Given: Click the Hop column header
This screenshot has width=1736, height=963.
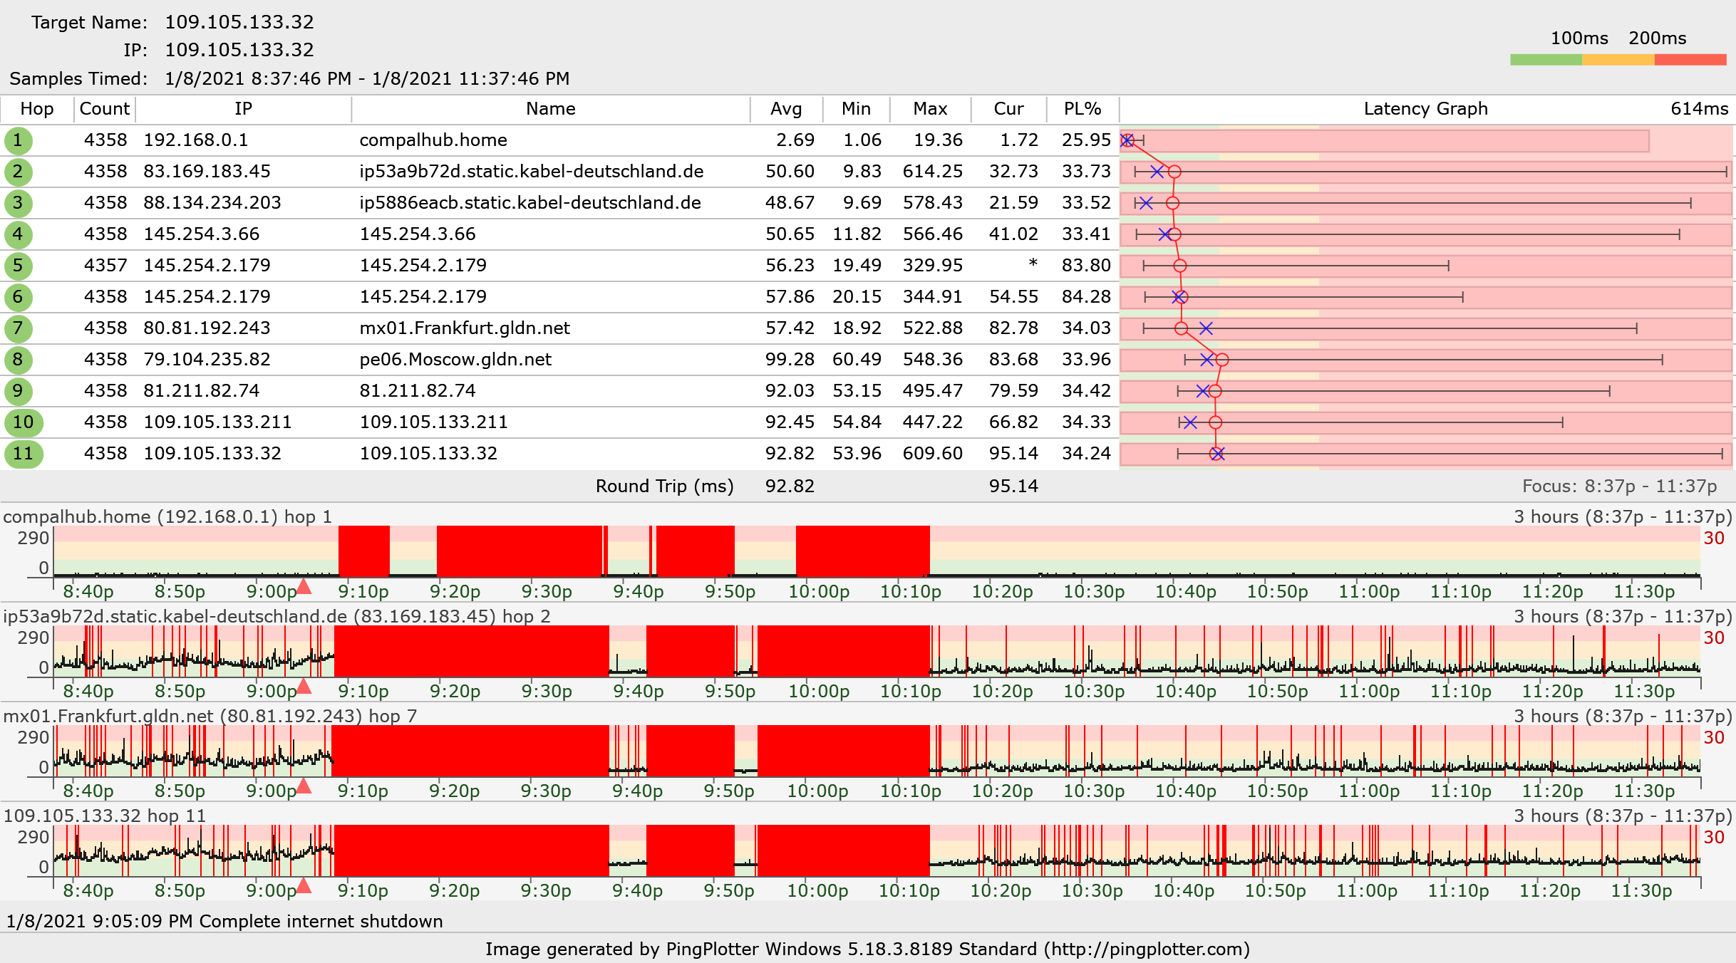Looking at the screenshot, I should tap(36, 109).
